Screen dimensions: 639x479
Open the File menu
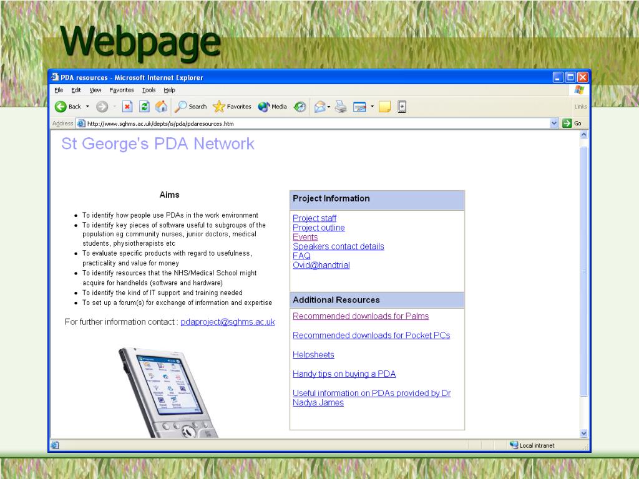59,90
